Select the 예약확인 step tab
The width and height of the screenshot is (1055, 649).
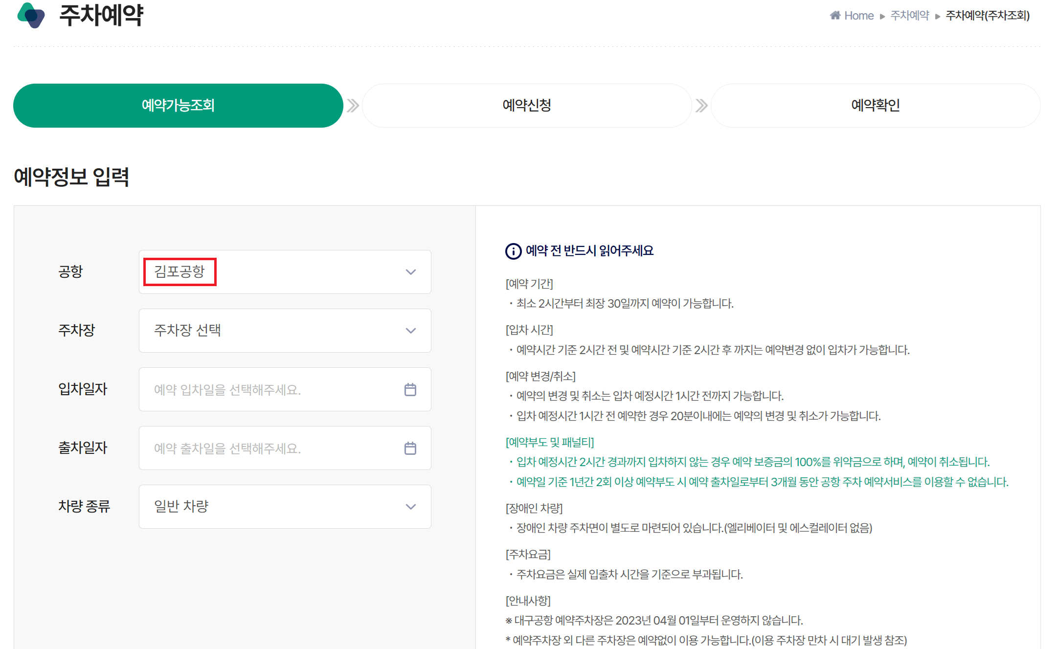click(875, 106)
